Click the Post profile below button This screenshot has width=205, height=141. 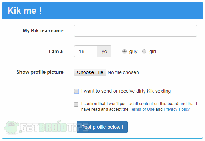point(102,127)
